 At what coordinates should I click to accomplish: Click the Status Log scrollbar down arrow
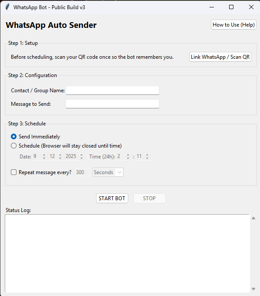(253, 289)
